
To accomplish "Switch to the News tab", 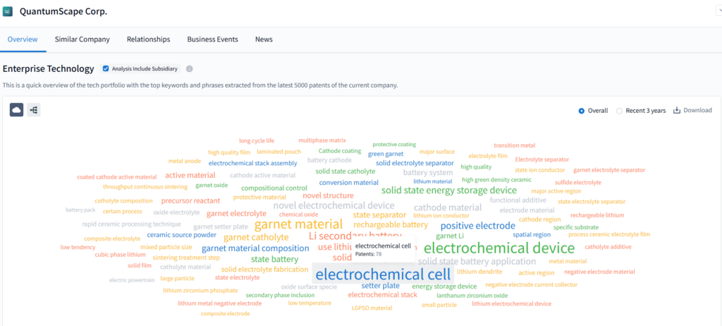I will pos(264,40).
